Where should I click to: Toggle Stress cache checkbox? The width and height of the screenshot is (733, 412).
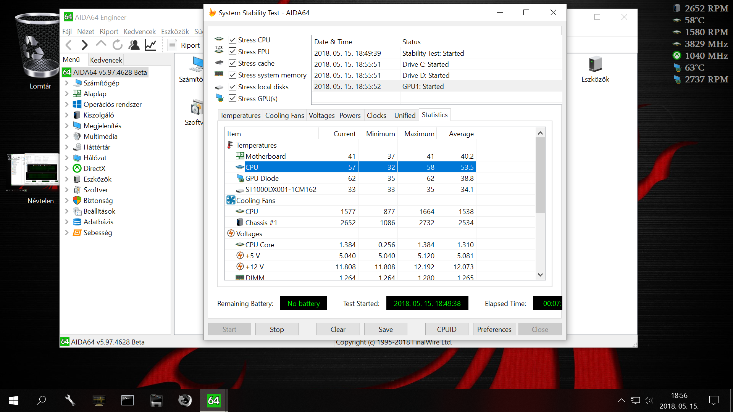[232, 63]
